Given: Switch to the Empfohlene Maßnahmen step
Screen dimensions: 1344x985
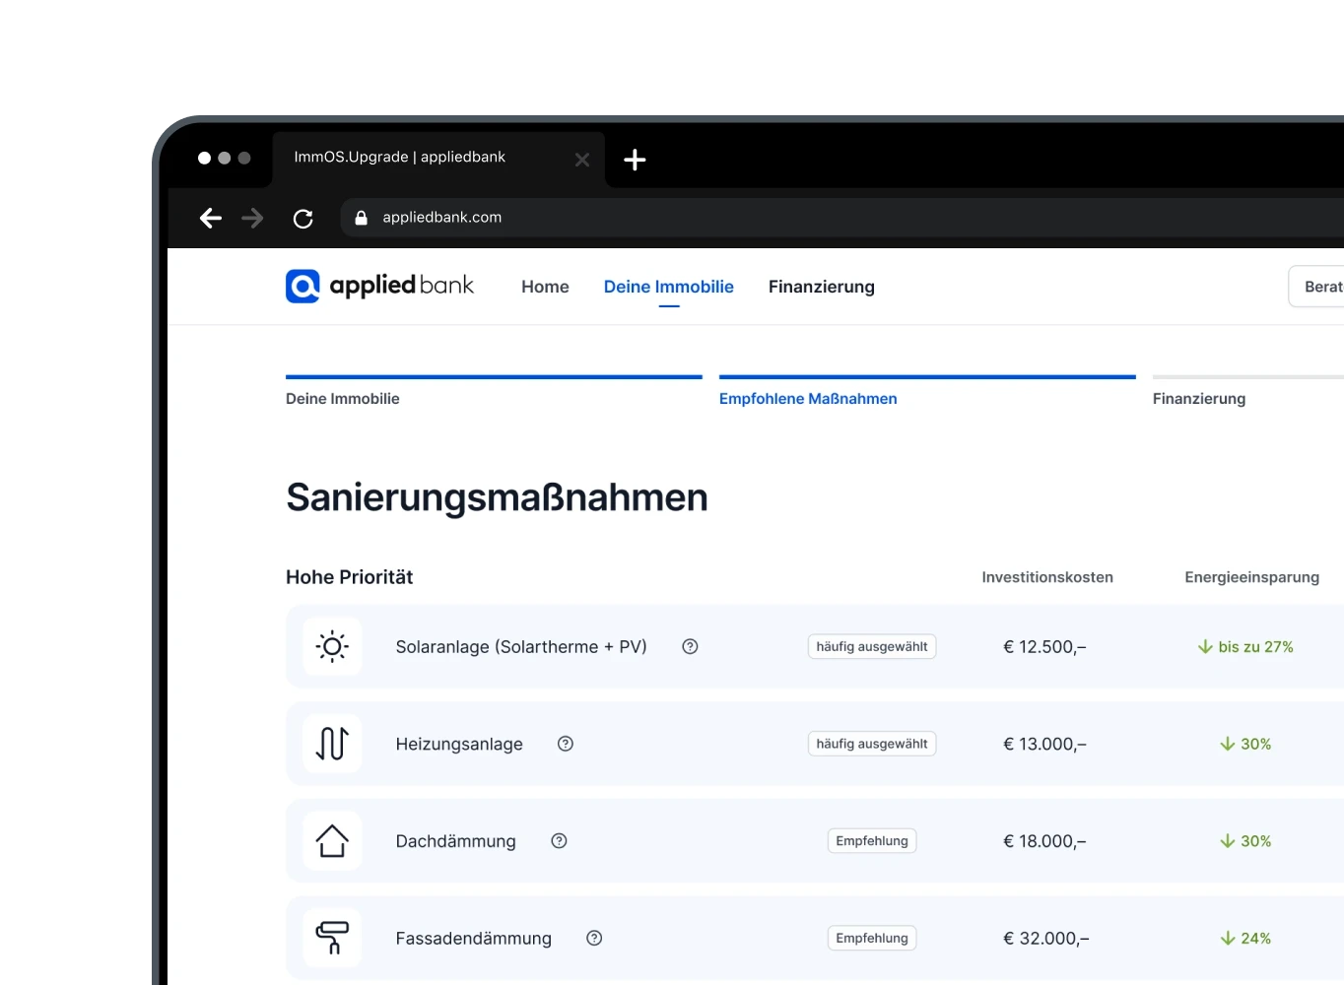Looking at the screenshot, I should (808, 398).
